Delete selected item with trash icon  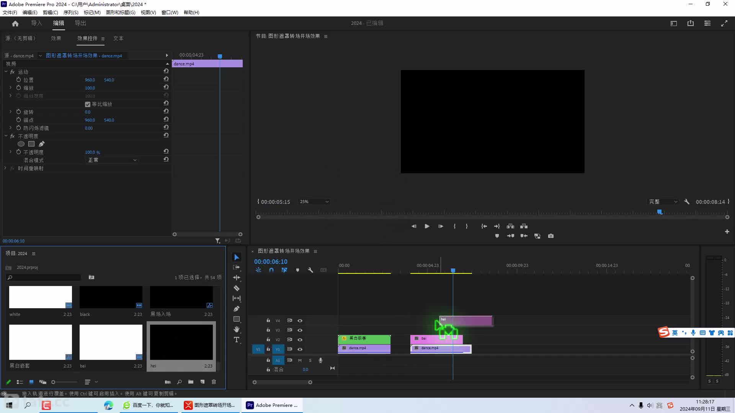(214, 382)
